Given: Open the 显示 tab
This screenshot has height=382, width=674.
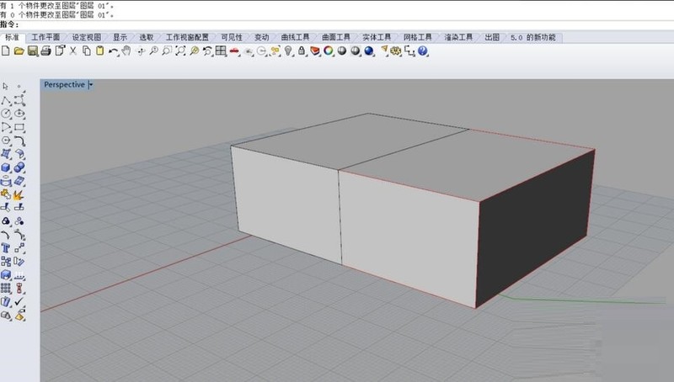Looking at the screenshot, I should point(120,37).
